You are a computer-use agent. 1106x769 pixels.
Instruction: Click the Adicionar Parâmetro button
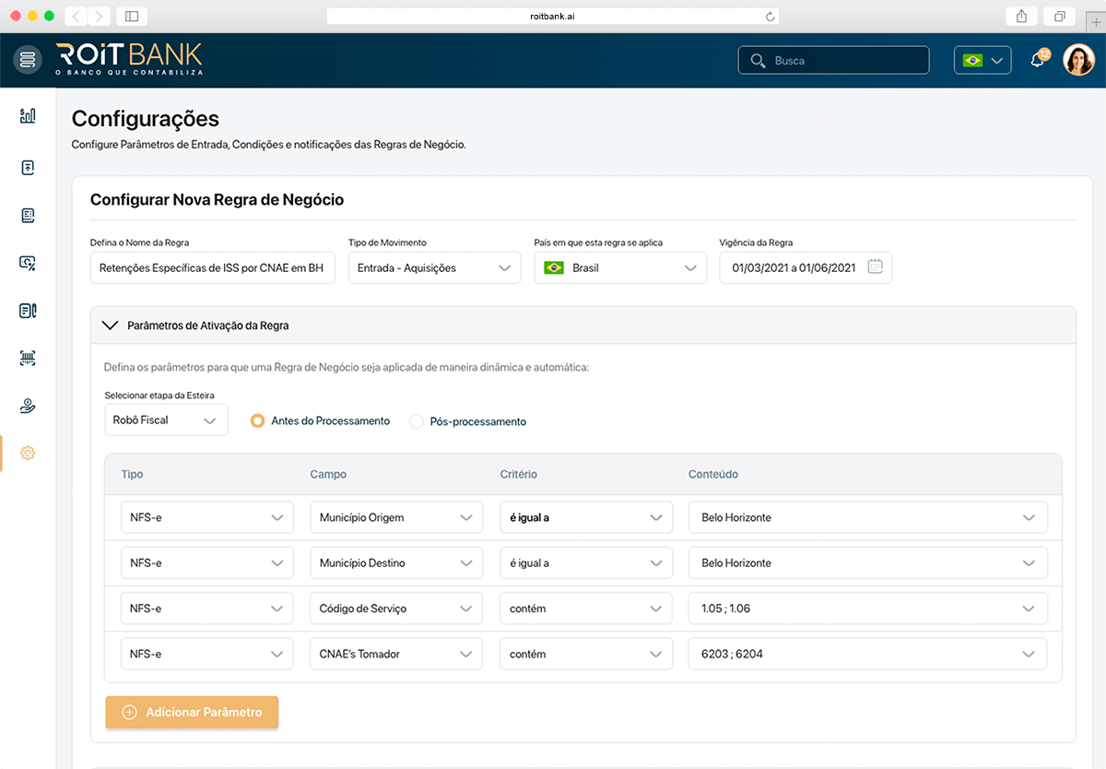pos(192,712)
